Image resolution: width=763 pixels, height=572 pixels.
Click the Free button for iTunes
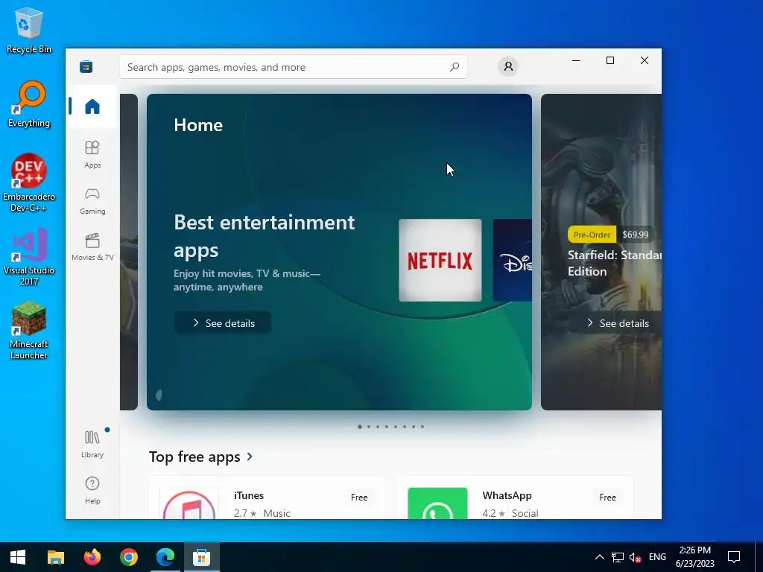pos(359,497)
